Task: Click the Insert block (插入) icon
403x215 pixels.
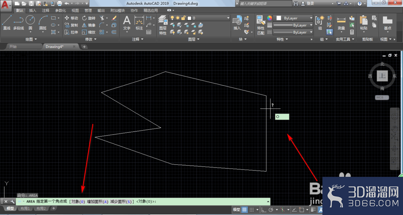Action: click(237, 23)
